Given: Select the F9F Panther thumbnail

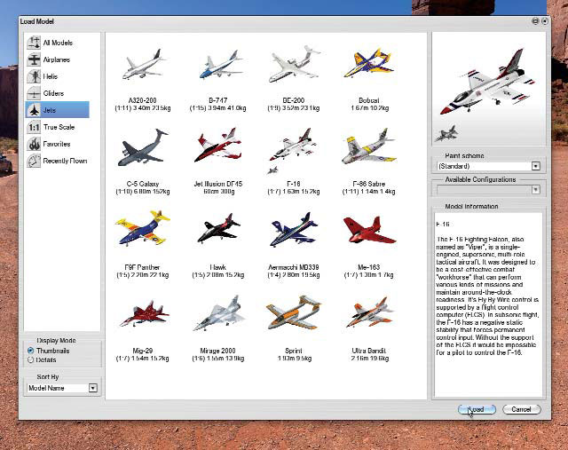Looking at the screenshot, I should pos(143,228).
